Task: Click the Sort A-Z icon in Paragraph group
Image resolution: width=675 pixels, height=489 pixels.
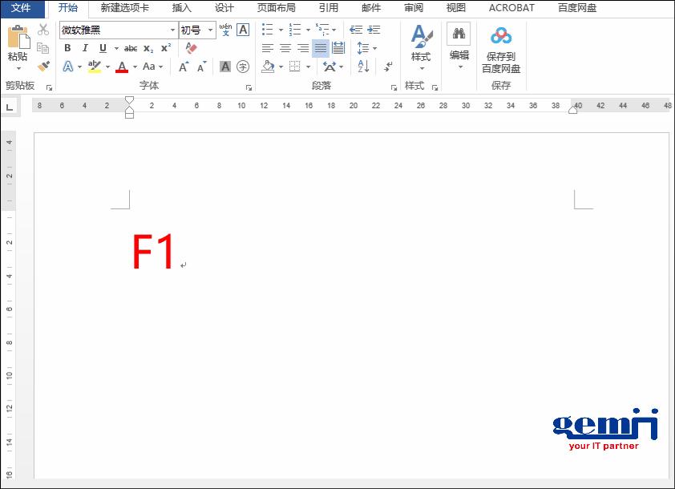Action: point(362,67)
